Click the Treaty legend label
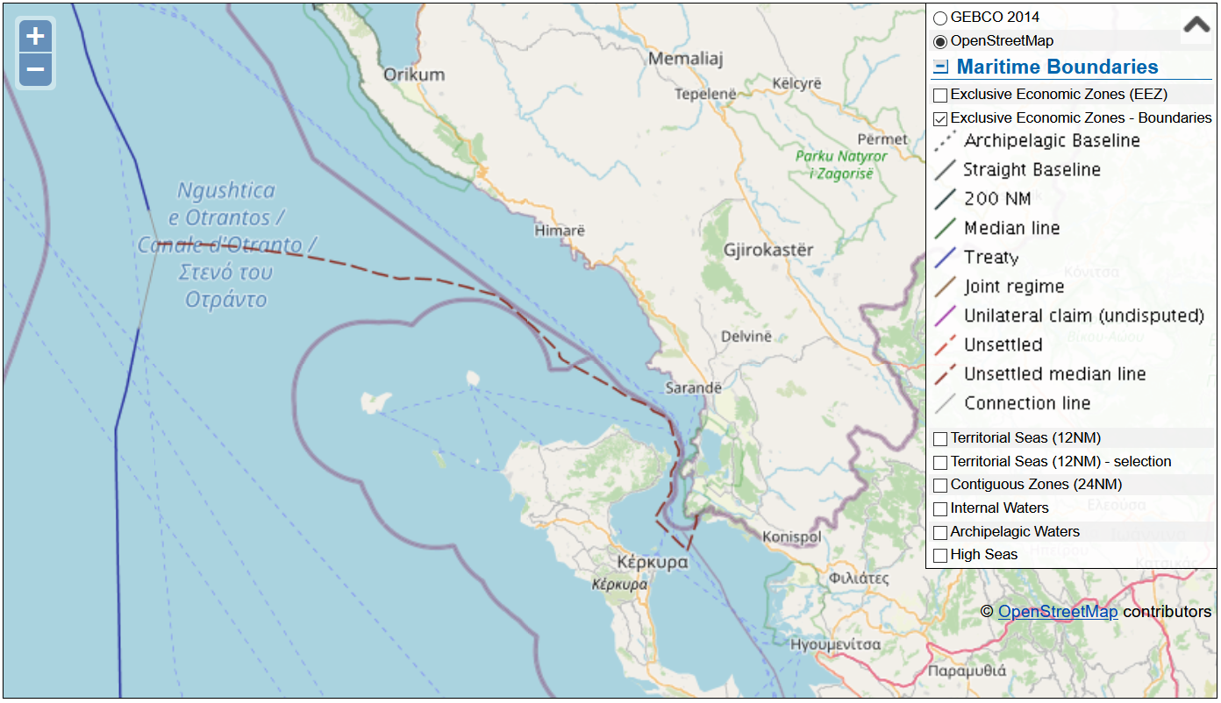The height and width of the screenshot is (703, 1221). pyautogui.click(x=991, y=258)
